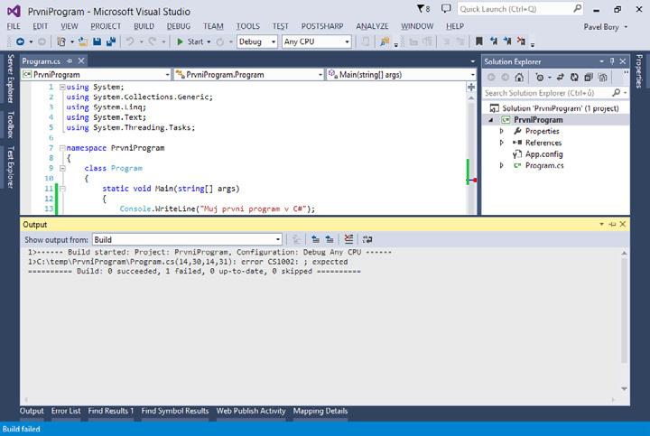Open the BUILD menu
Image resolution: width=650 pixels, height=436 pixels.
coord(144,27)
